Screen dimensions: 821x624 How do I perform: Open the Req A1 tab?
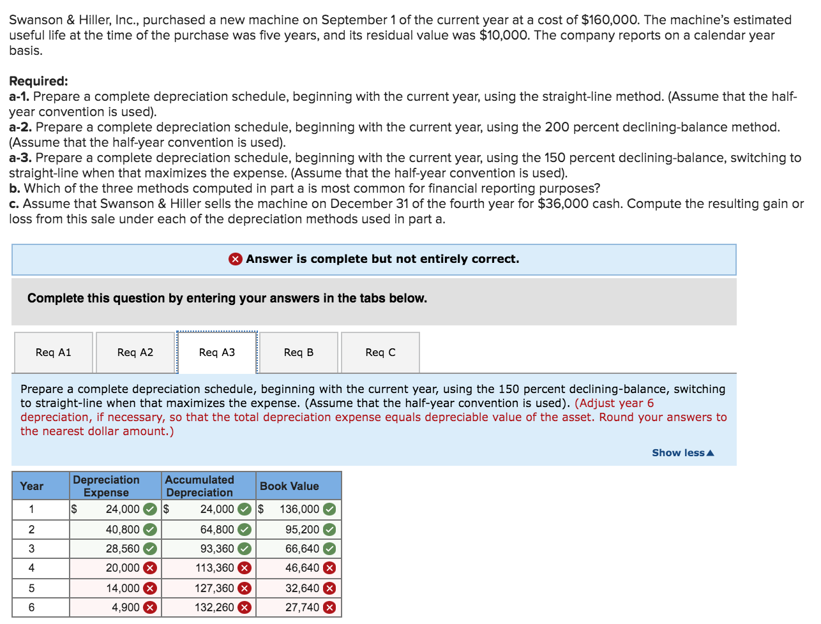click(54, 352)
